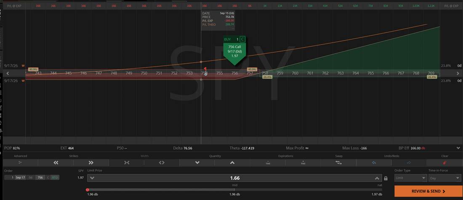The image size is (463, 200).
Task: Edit the 1.66 limit price field
Action: [x=235, y=178]
